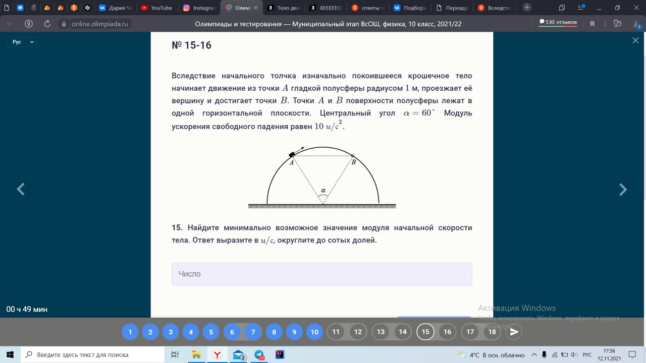
Task: Send answers with the paper-plane icon
Action: pyautogui.click(x=514, y=332)
